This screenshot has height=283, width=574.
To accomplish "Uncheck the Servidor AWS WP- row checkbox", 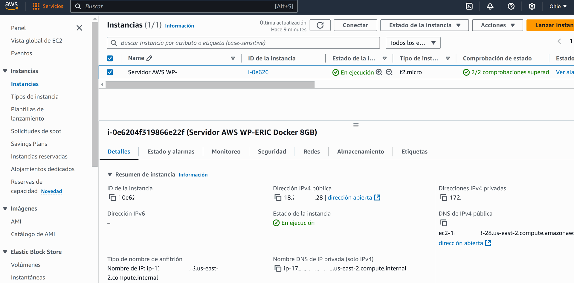I will [x=110, y=72].
